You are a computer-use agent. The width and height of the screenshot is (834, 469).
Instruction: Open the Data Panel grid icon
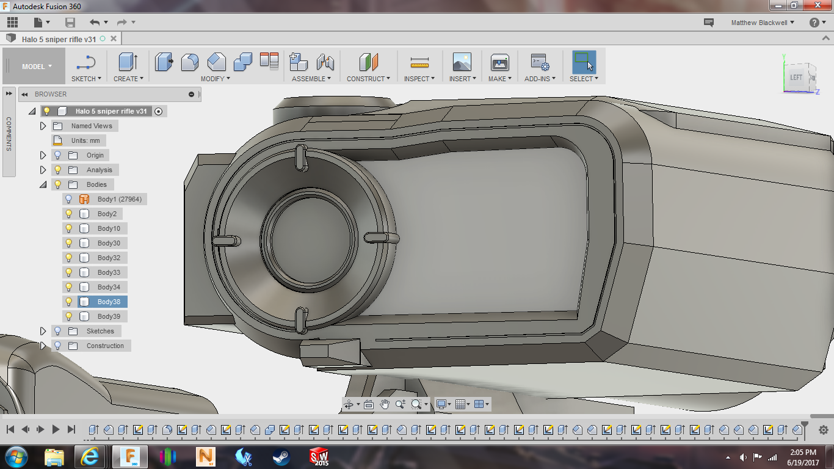12,23
